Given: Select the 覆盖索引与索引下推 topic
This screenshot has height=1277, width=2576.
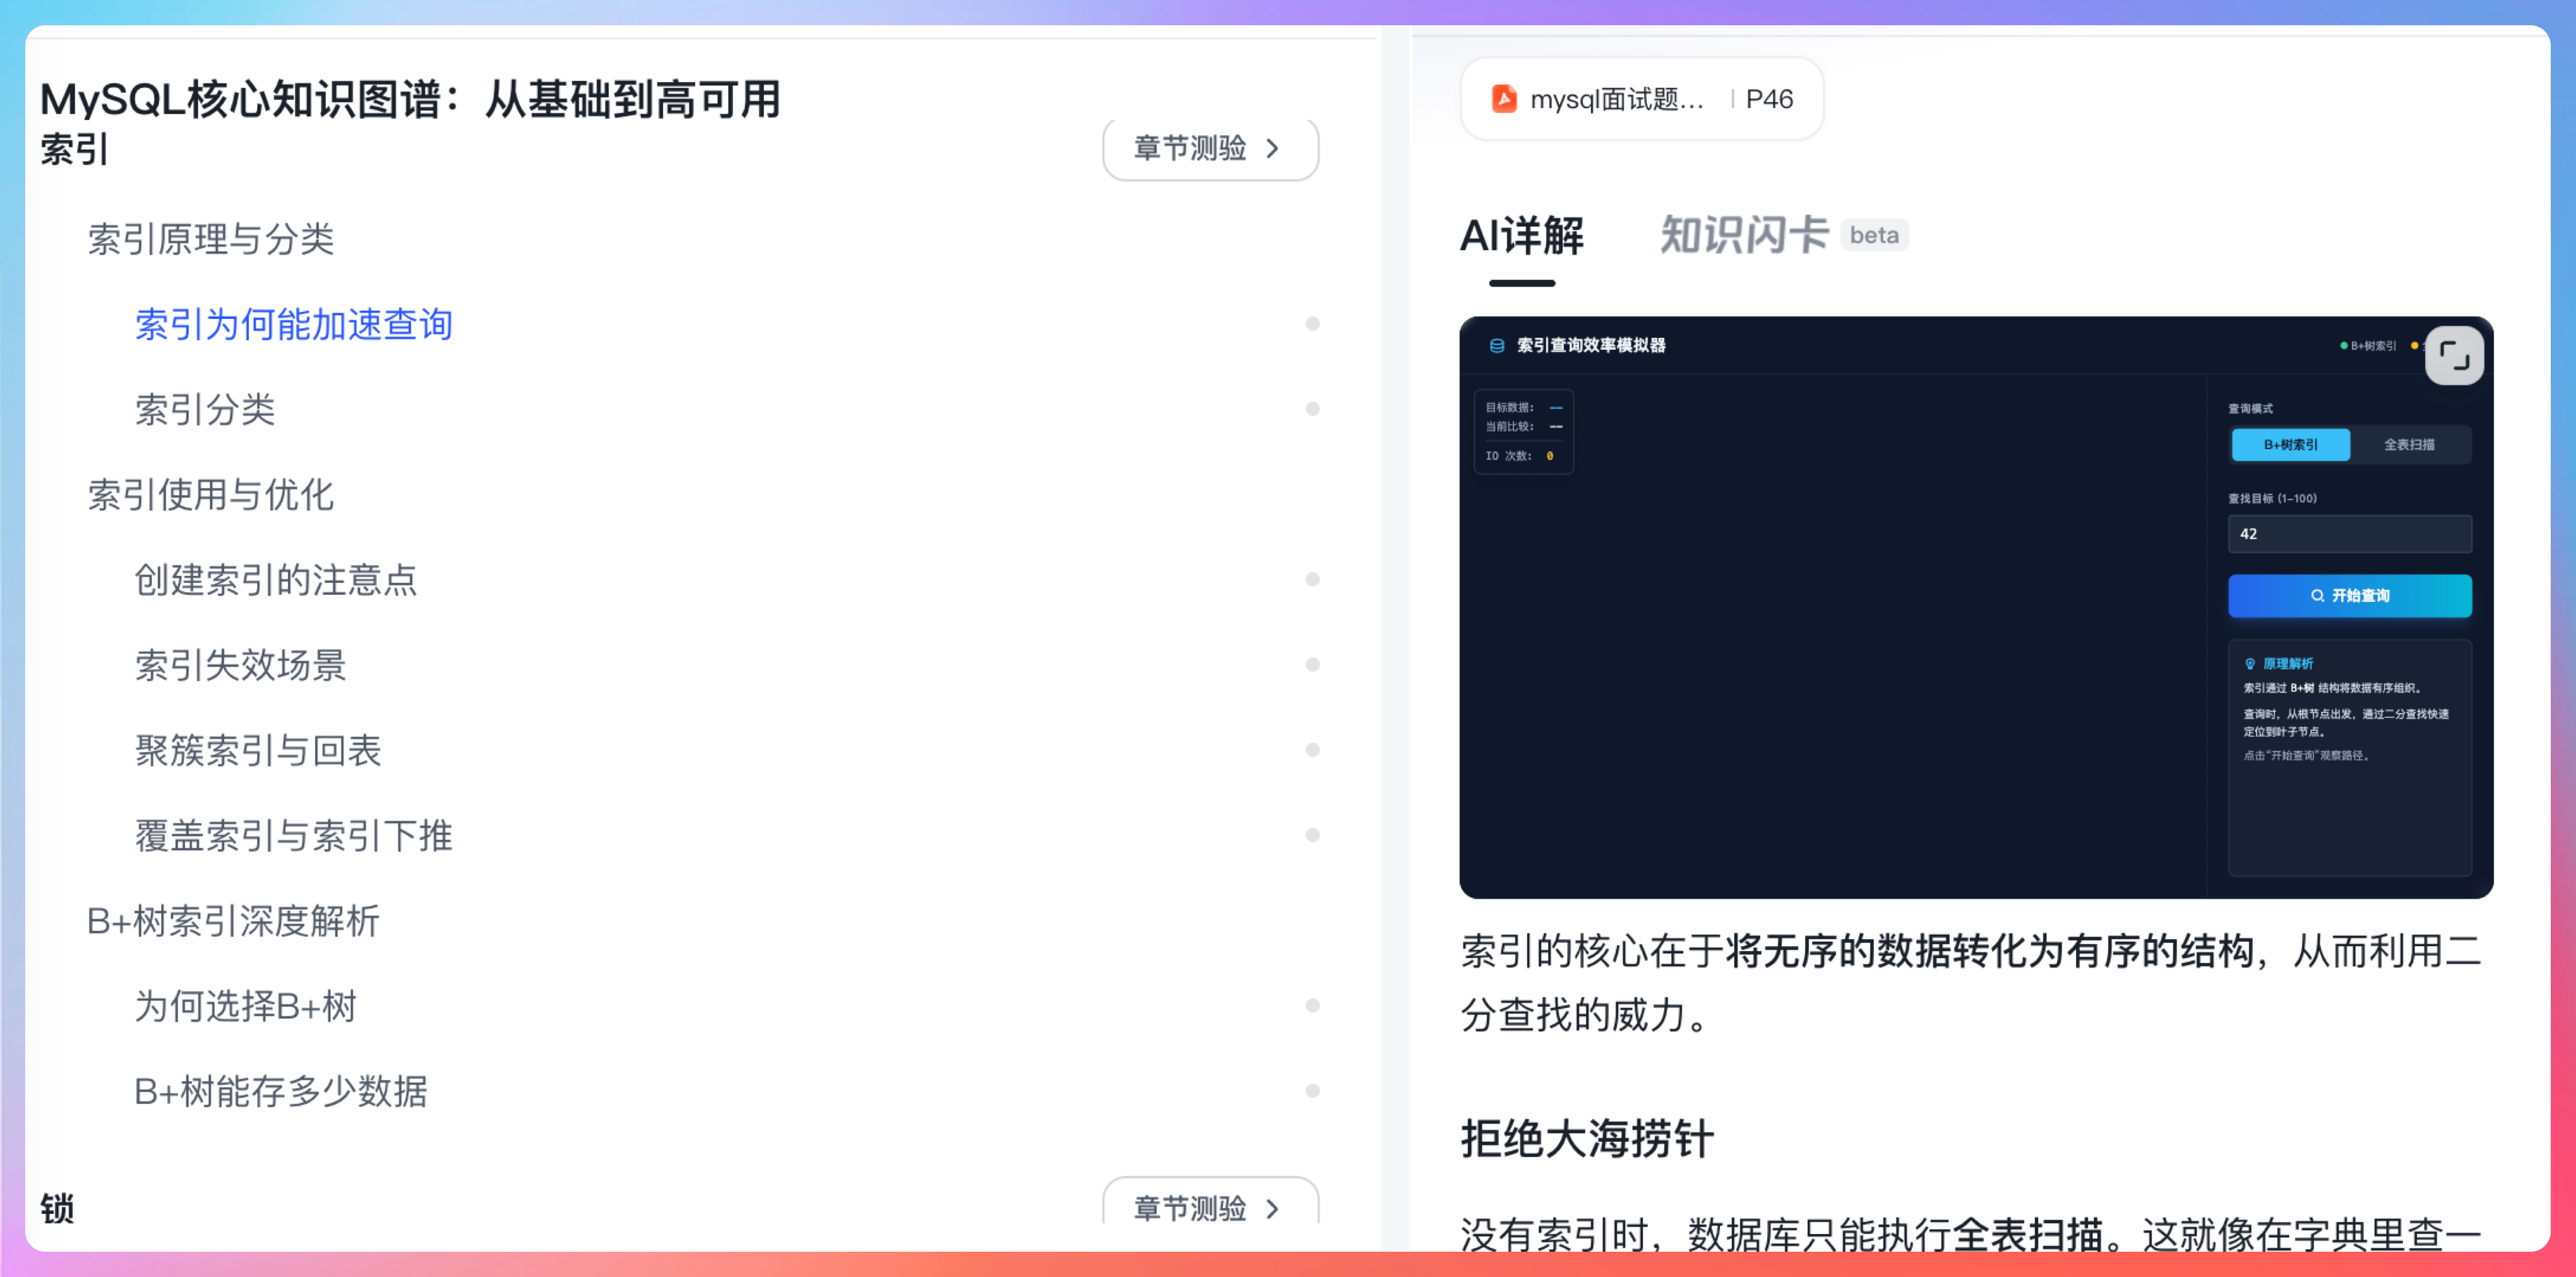Looking at the screenshot, I should coord(294,836).
